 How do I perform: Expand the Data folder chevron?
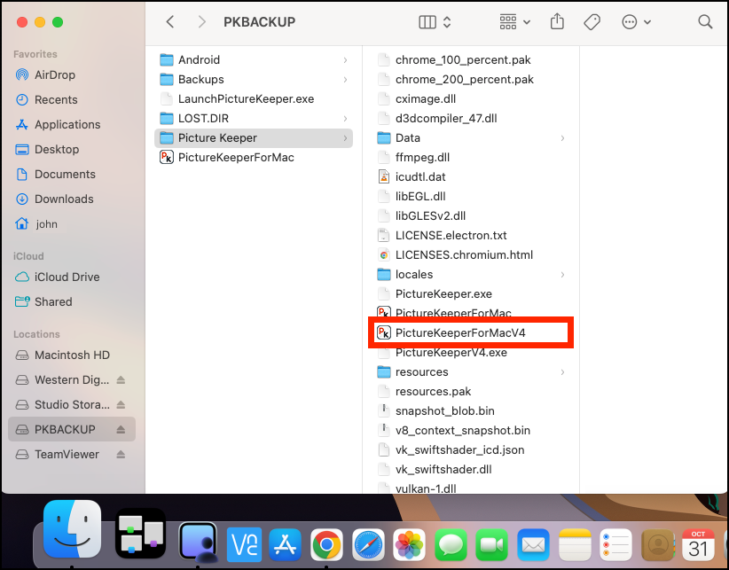pyautogui.click(x=562, y=138)
